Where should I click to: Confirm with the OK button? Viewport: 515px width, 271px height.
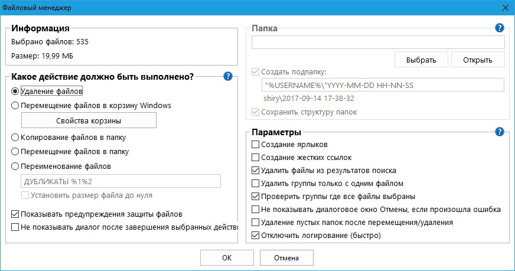click(x=227, y=258)
